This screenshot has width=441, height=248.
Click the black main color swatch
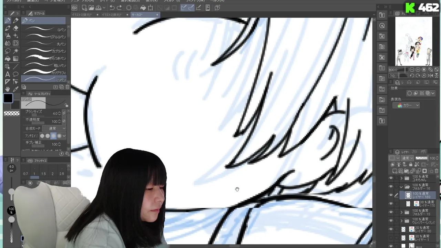point(8,99)
